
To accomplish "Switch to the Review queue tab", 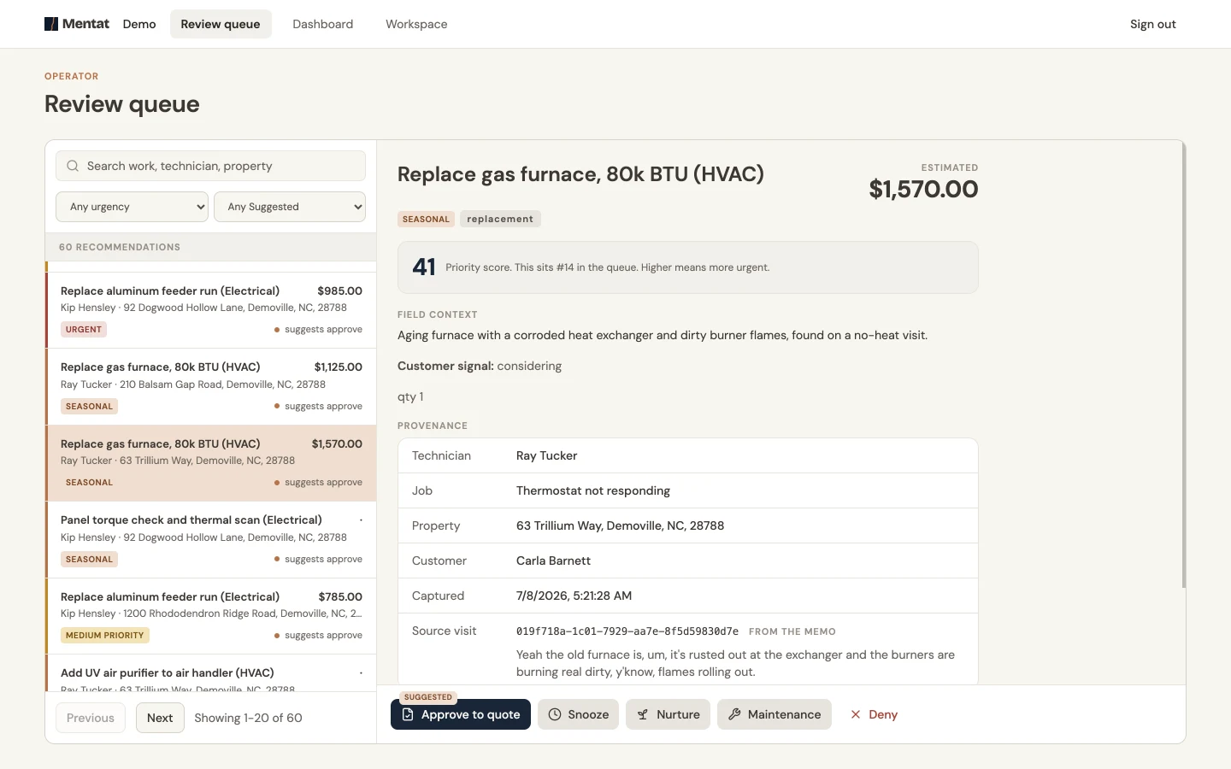I will (221, 24).
